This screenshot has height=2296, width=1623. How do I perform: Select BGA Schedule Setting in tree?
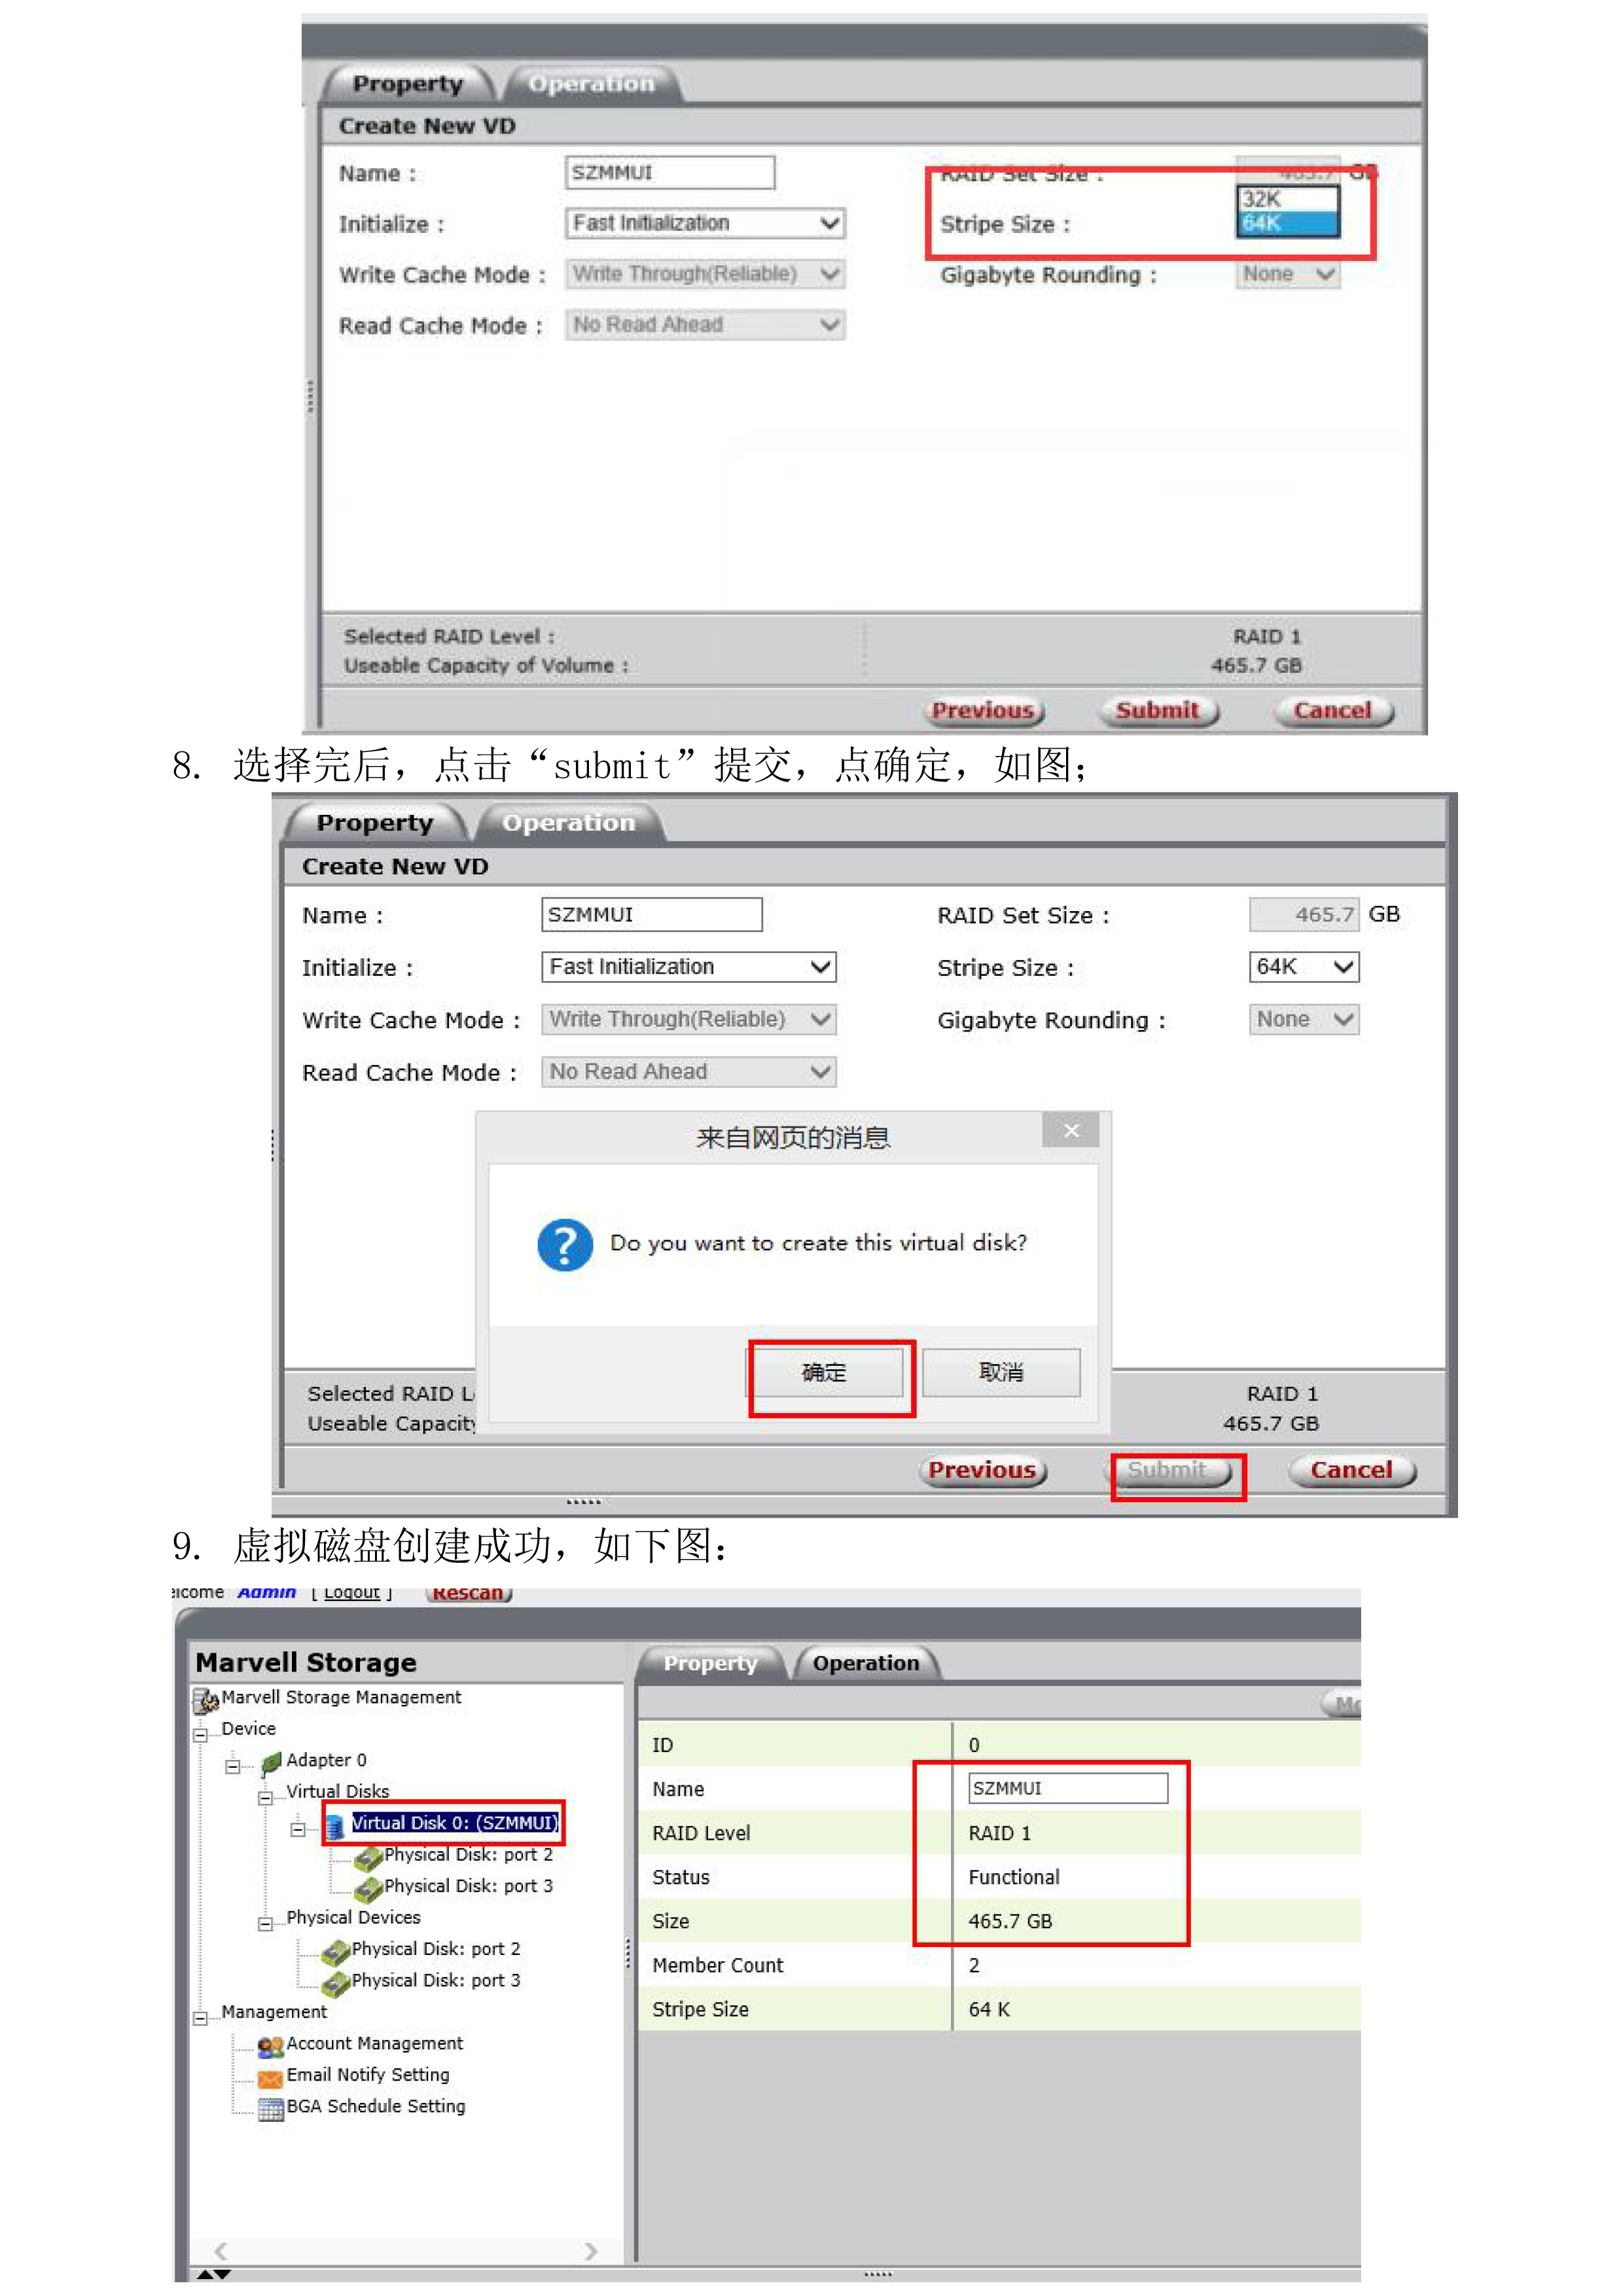pyautogui.click(x=376, y=2108)
